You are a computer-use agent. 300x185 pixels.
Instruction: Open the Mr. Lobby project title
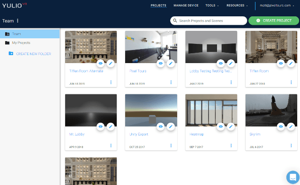click(77, 134)
